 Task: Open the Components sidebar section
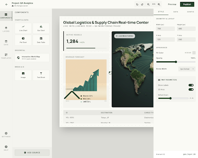coord(6,16)
